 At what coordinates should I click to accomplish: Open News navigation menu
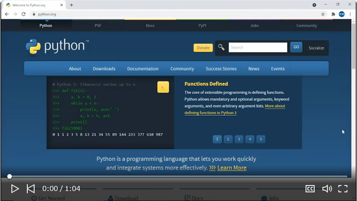pyautogui.click(x=254, y=68)
